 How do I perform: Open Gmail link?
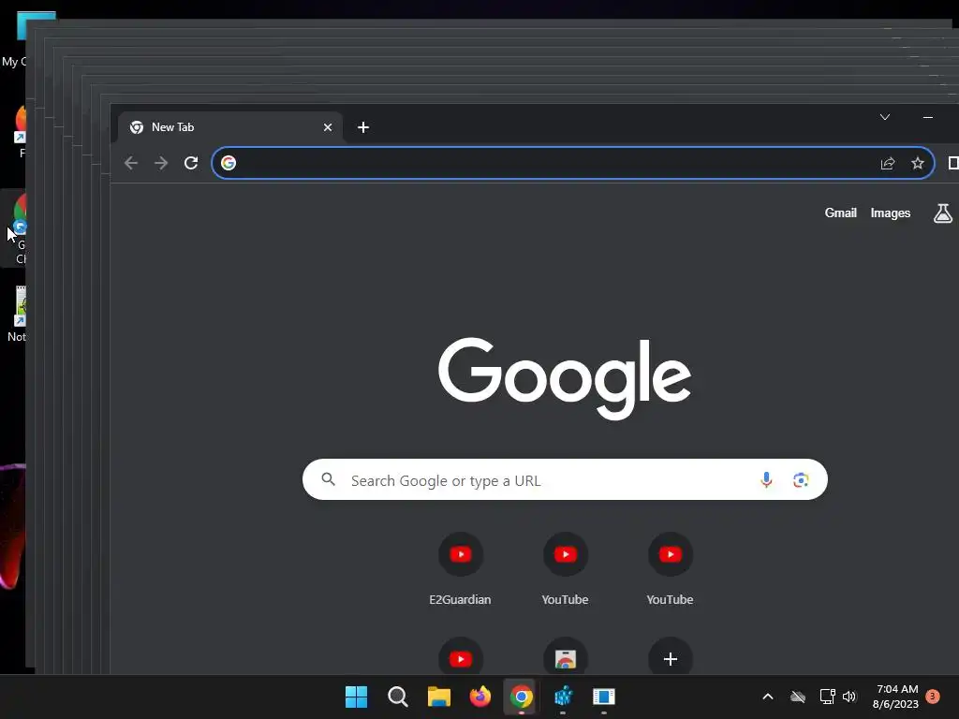click(x=840, y=213)
